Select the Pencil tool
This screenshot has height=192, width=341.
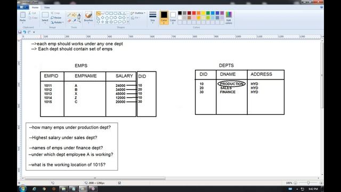click(69, 15)
